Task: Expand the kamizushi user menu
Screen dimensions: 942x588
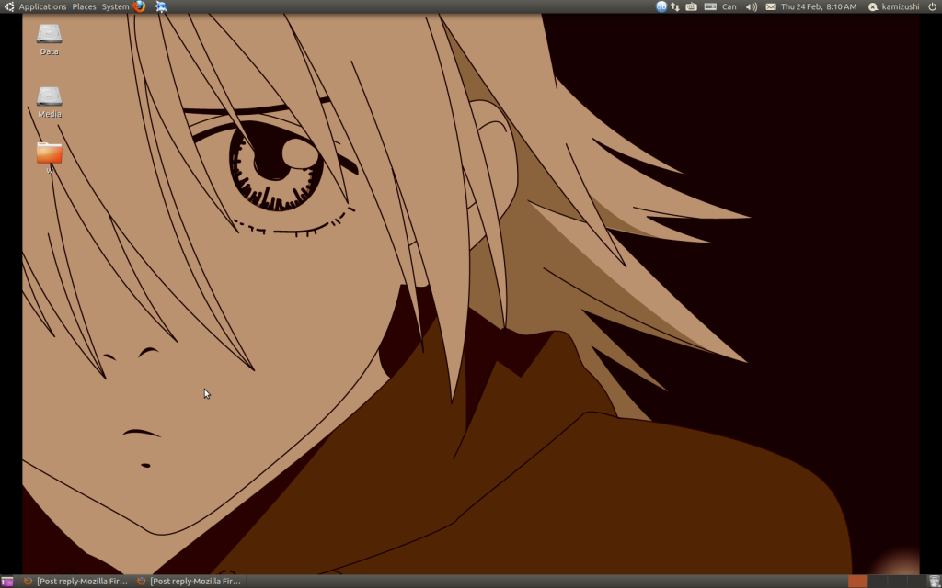Action: click(893, 6)
